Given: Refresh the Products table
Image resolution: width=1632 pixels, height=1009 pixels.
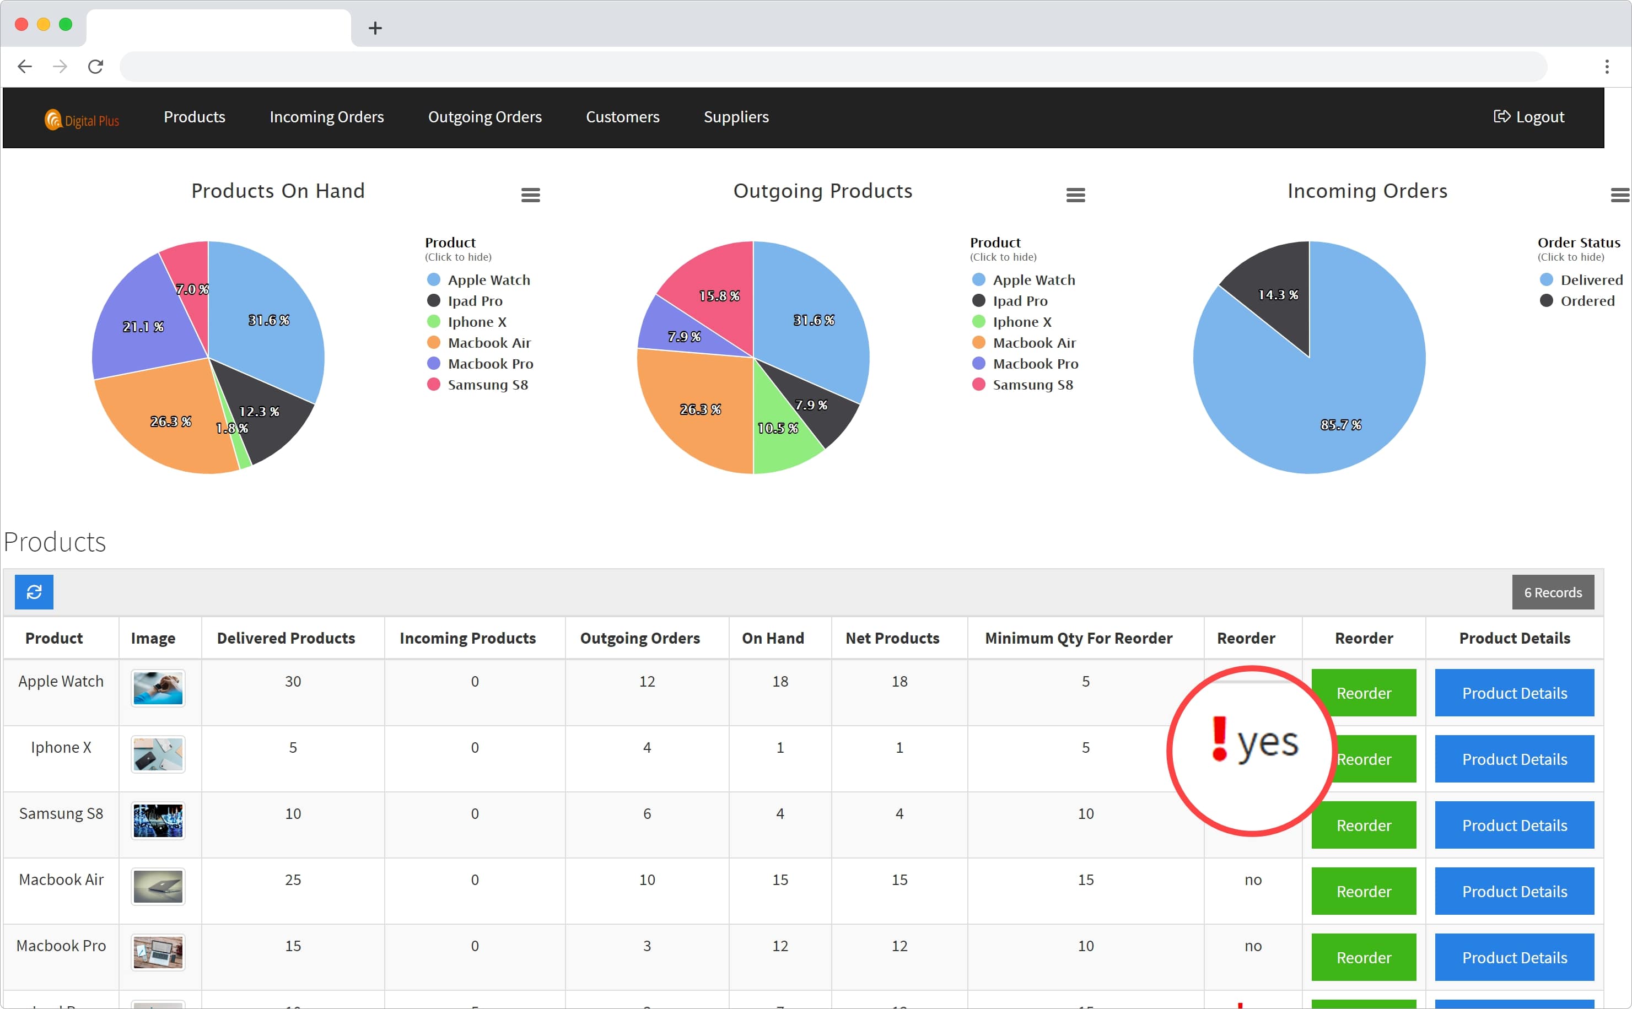Looking at the screenshot, I should click(34, 592).
